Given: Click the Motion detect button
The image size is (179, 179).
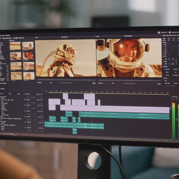Looking at the screenshot, I should (167, 83).
